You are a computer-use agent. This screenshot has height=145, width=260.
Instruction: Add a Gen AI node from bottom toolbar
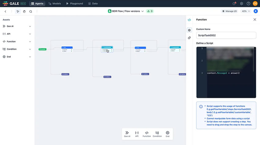click(x=127, y=134)
